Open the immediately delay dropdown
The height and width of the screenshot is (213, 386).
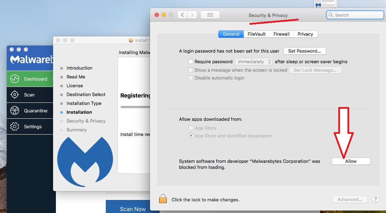point(254,62)
